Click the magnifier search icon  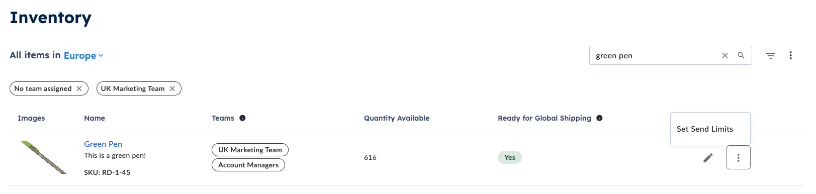741,55
